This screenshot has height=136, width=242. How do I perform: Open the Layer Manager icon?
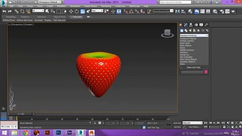[x=190, y=11]
